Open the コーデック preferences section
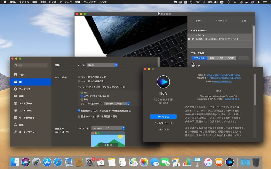This screenshot has width=271, height=169. pos(24,89)
